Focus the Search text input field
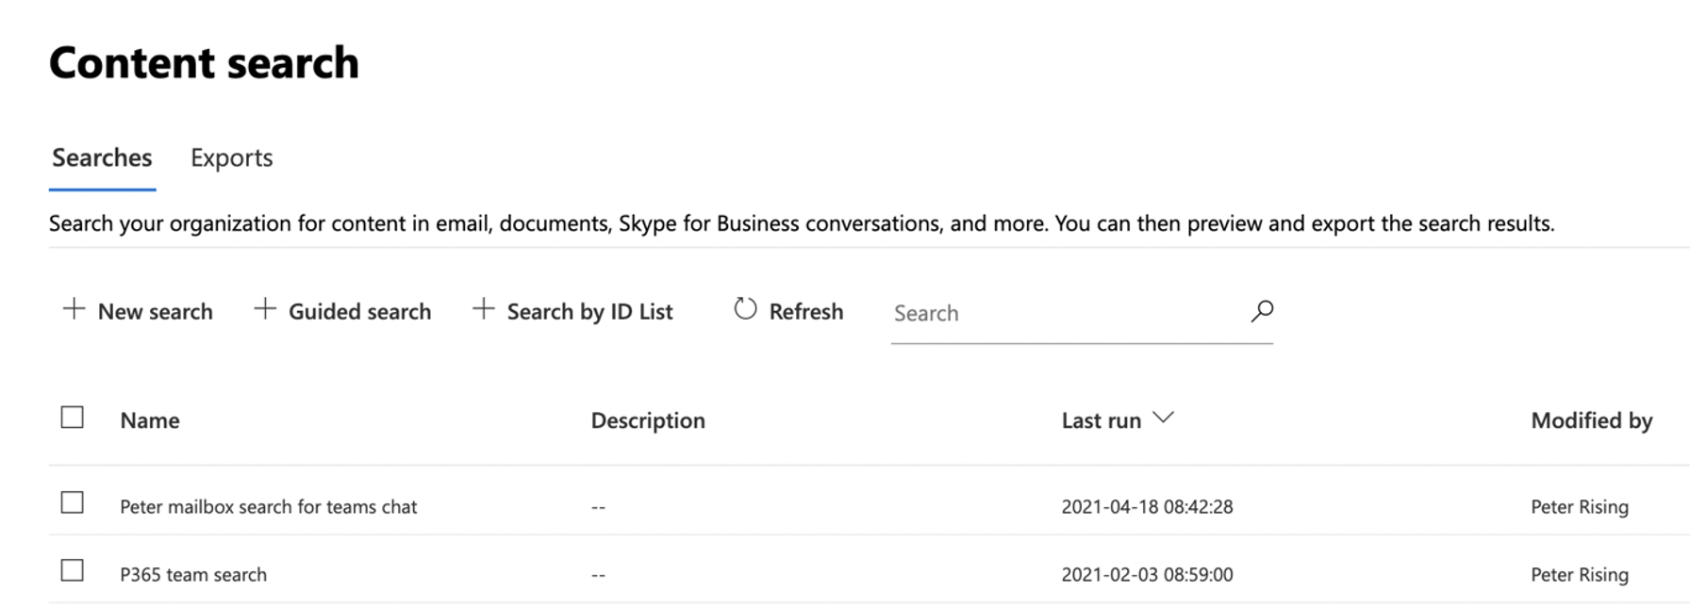The width and height of the screenshot is (1690, 607). click(x=1064, y=313)
